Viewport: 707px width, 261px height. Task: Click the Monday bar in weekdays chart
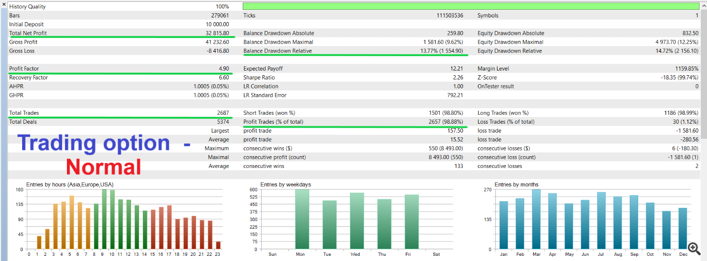click(x=302, y=219)
